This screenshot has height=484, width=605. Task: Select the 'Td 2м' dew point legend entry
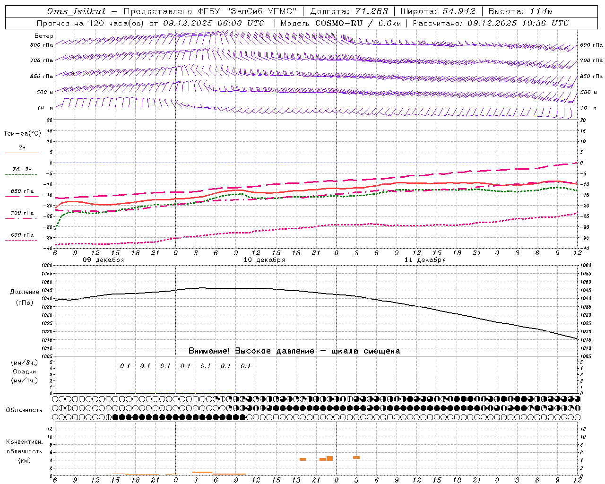(x=22, y=171)
